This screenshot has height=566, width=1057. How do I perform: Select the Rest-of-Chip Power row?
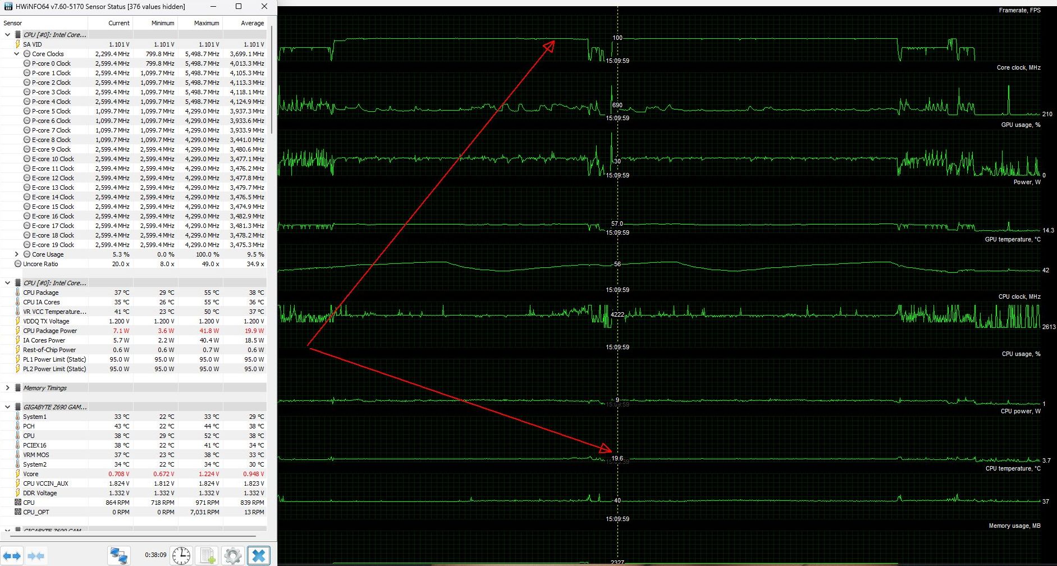[x=134, y=350]
